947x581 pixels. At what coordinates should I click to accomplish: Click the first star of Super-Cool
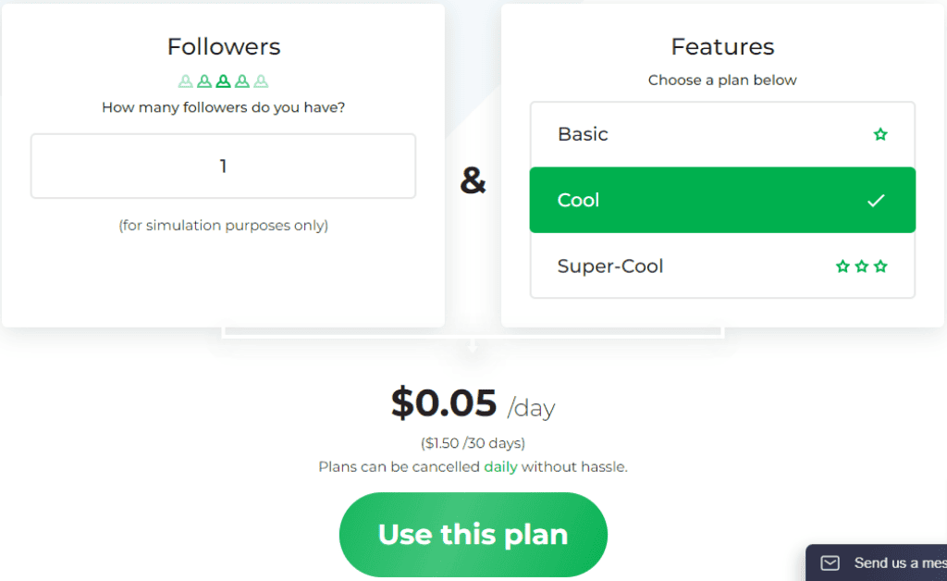point(842,266)
